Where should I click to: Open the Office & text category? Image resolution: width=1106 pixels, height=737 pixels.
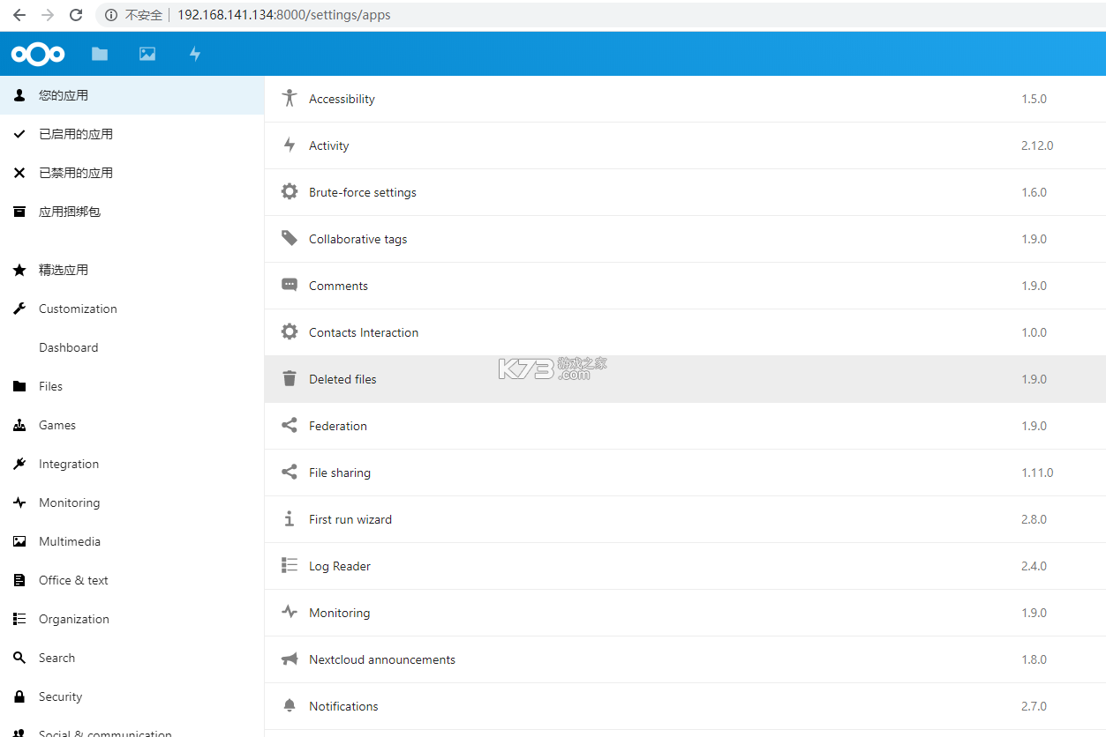point(132,580)
